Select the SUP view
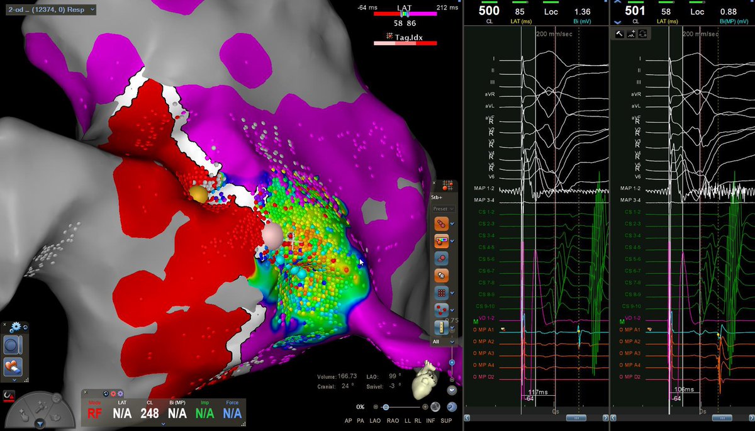Viewport: 755px width, 431px height. click(x=446, y=420)
